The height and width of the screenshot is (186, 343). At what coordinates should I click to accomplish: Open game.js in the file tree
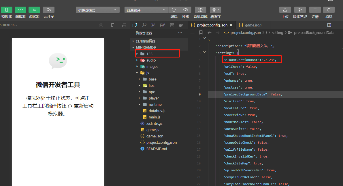159,130
